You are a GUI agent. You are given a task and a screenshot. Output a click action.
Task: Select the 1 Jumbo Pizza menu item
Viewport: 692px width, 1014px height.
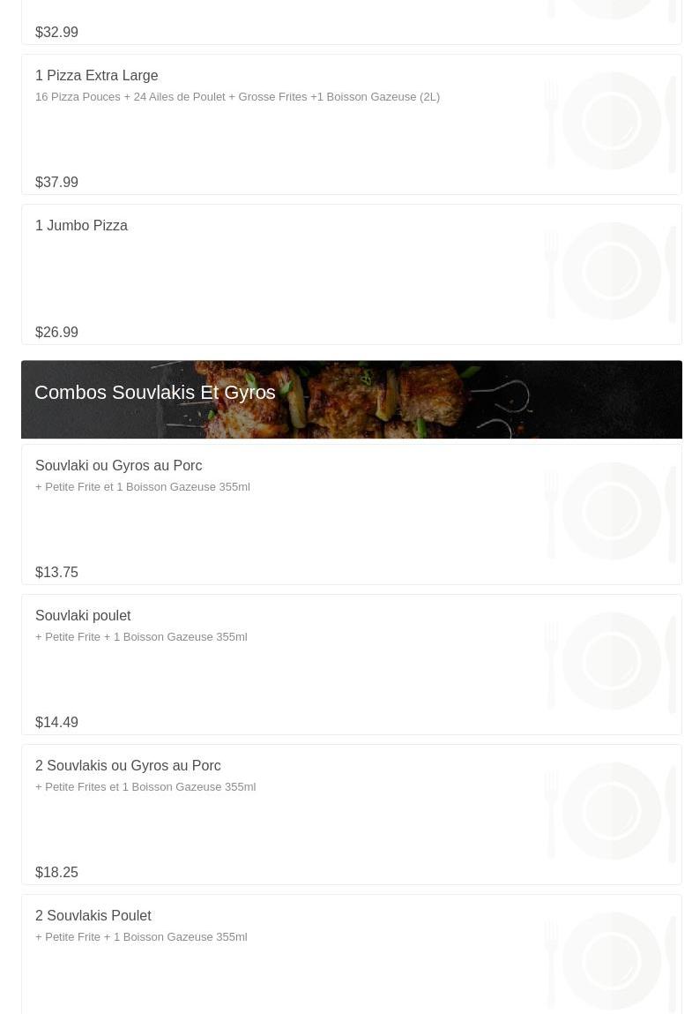[x=352, y=274]
